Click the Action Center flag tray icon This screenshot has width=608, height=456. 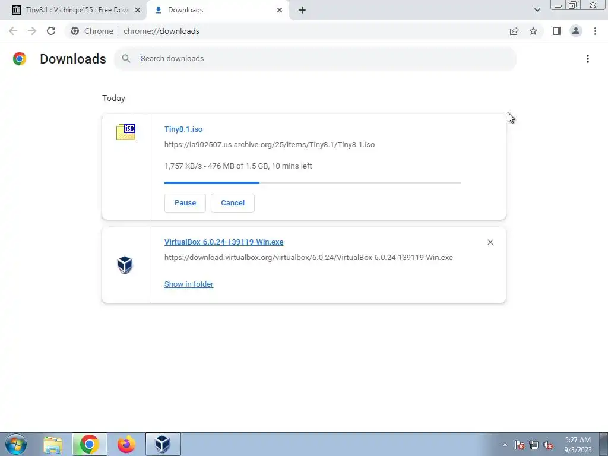pos(519,445)
